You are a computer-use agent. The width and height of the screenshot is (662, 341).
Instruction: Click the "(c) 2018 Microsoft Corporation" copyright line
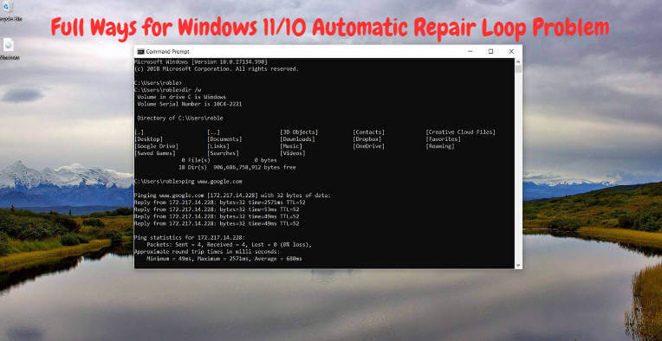point(216,68)
